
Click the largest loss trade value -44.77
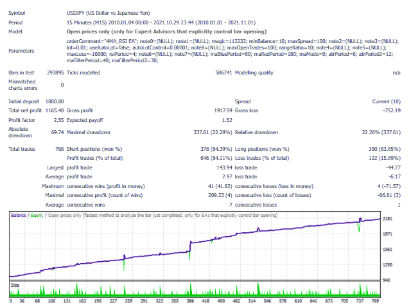click(x=394, y=167)
